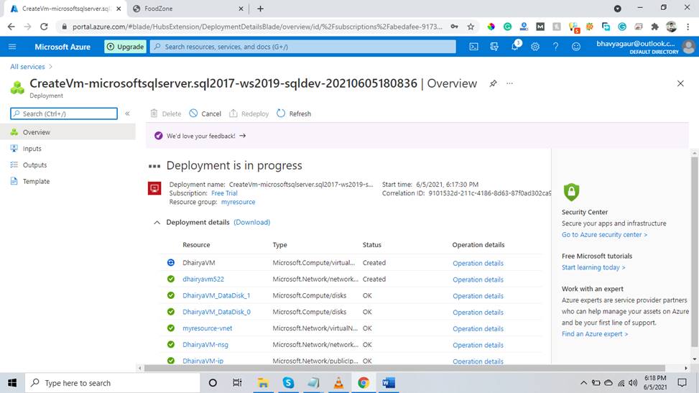This screenshot has height=393, width=699.
Task: Open the DhairyaVM_DataDisk_1 resource
Action: 216,295
